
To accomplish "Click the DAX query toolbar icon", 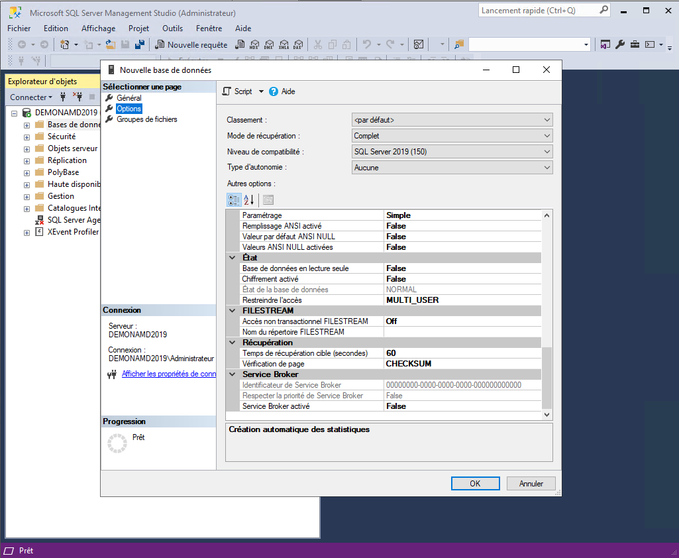I will (298, 45).
